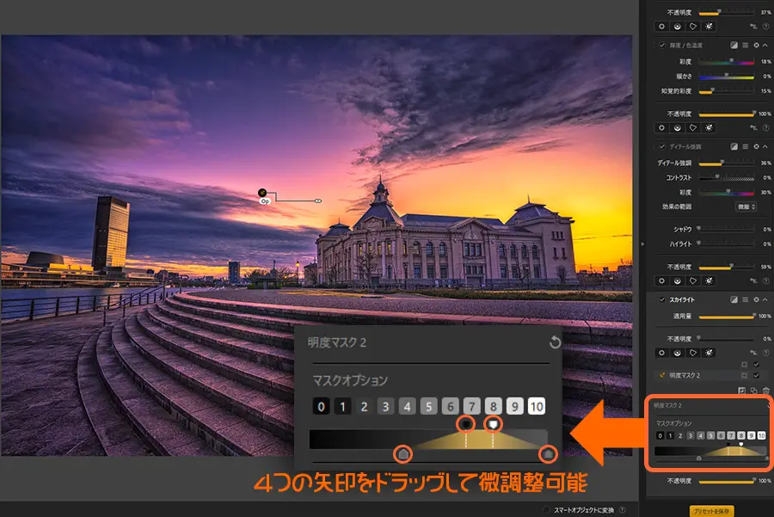Adjust 暖かさ color slider
The width and height of the screenshot is (774, 517).
[x=726, y=77]
